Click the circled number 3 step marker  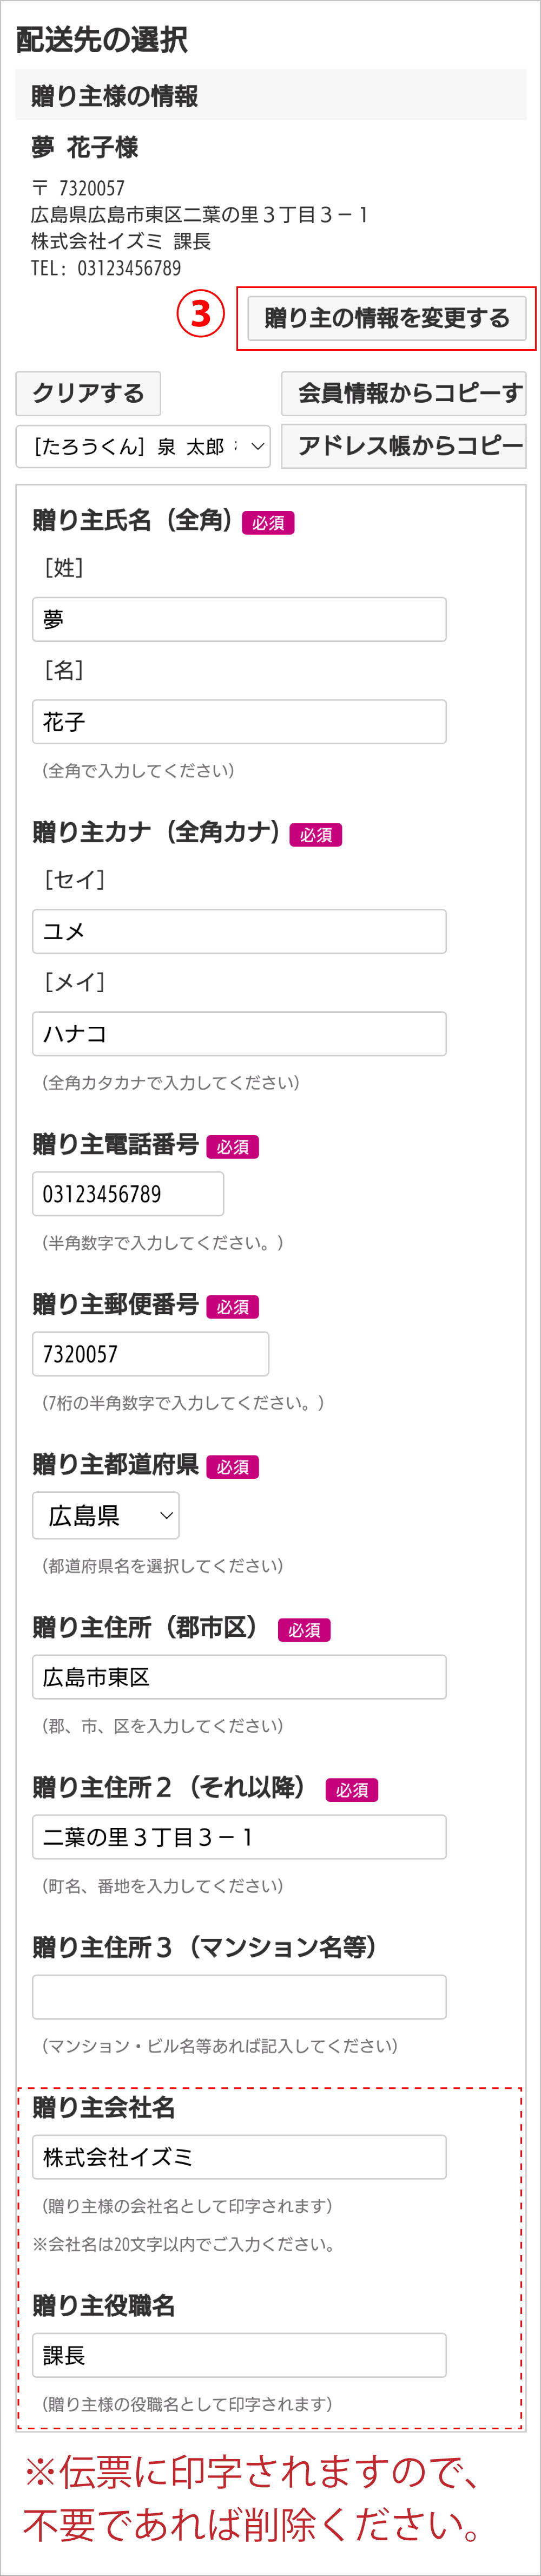201,313
